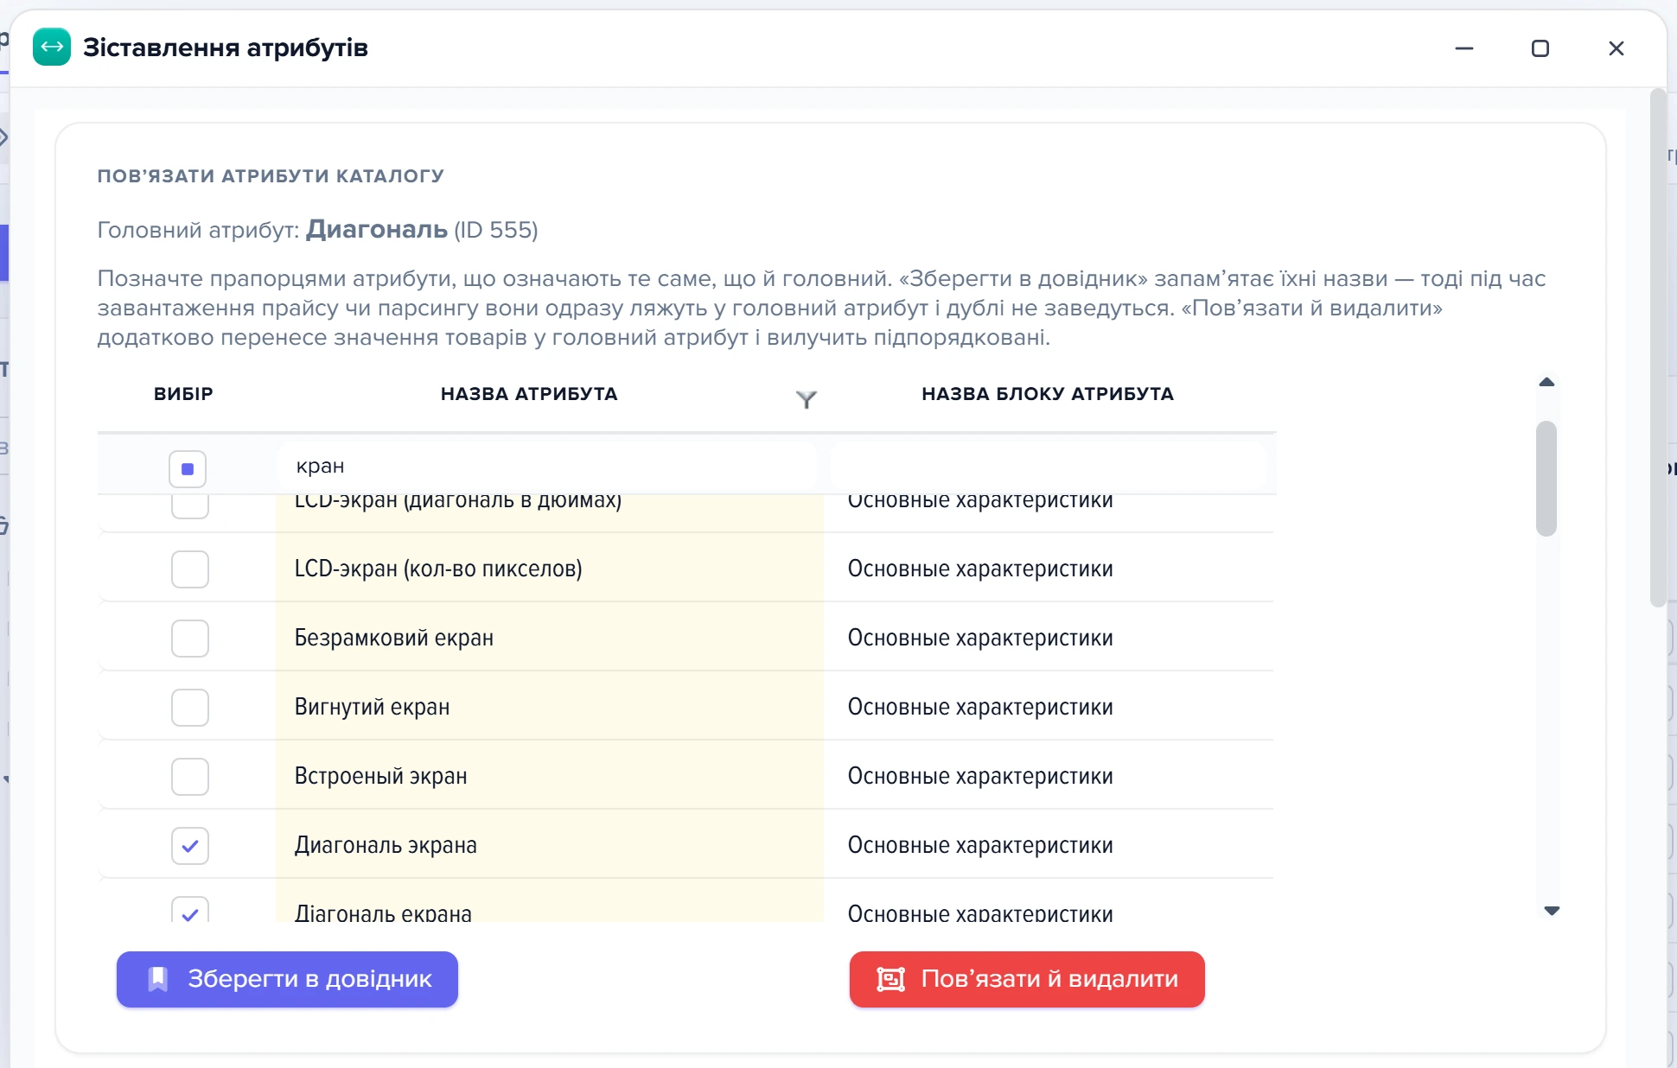Image resolution: width=1677 pixels, height=1068 pixels.
Task: Toggle the select-all checkbox in filter row
Action: tap(188, 469)
